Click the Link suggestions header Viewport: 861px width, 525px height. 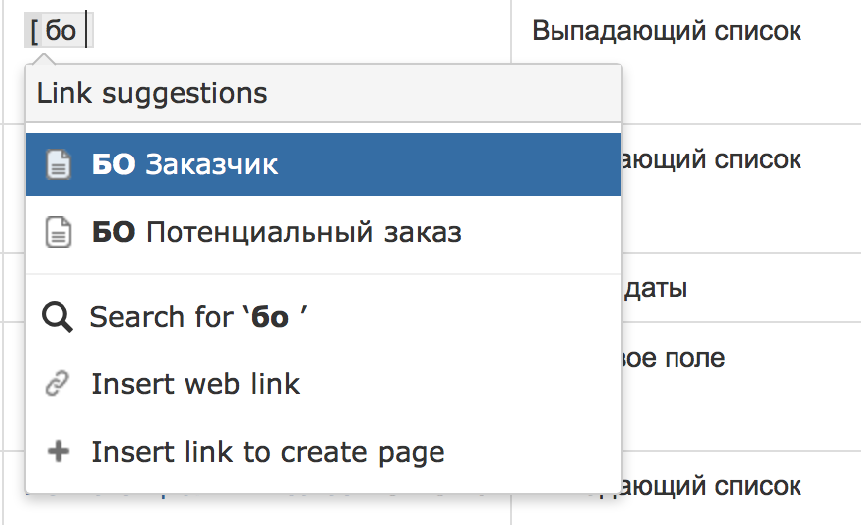point(152,94)
